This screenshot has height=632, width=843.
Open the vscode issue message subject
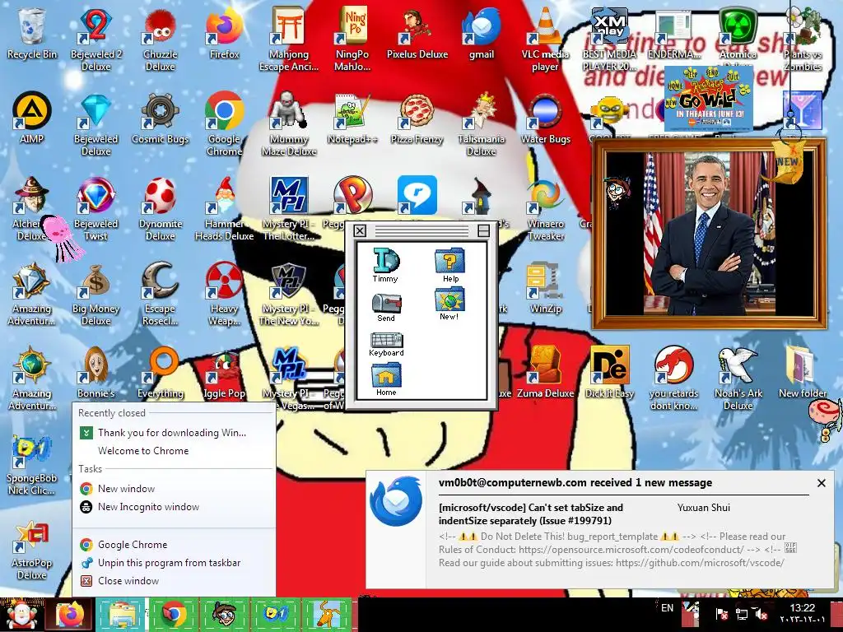[x=531, y=513]
